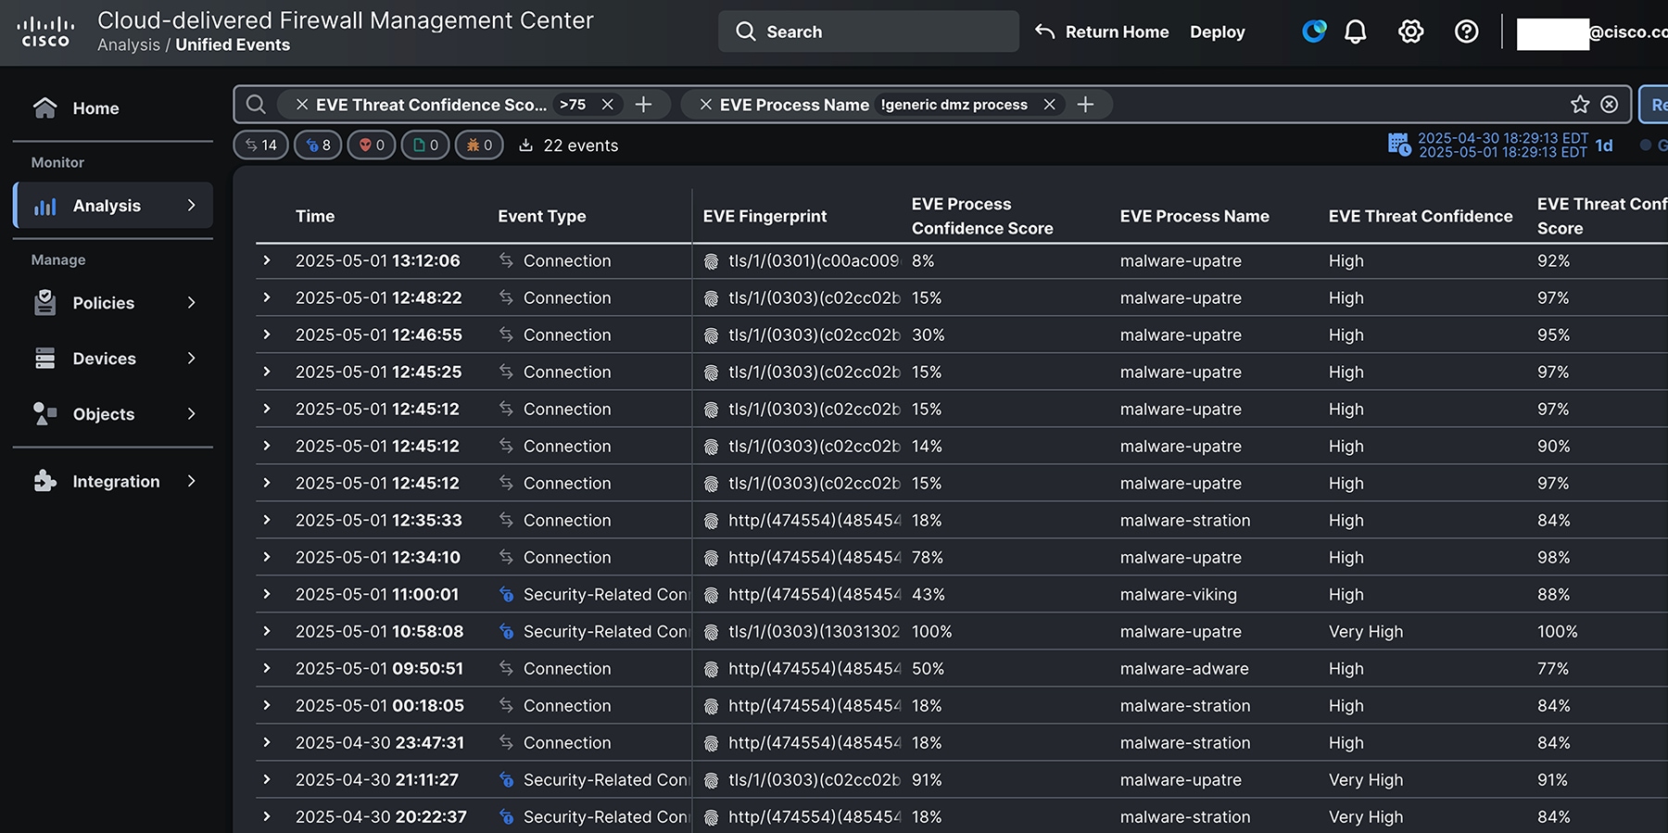This screenshot has width=1668, height=833.
Task: Add value to EVE Threat Confidence filter
Action: click(643, 105)
